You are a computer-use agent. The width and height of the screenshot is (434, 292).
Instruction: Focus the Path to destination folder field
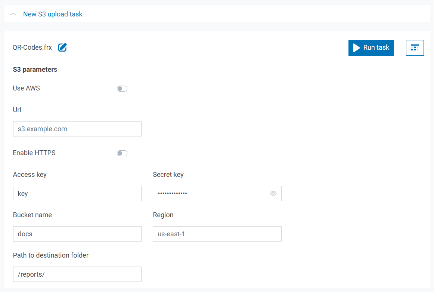[77, 274]
